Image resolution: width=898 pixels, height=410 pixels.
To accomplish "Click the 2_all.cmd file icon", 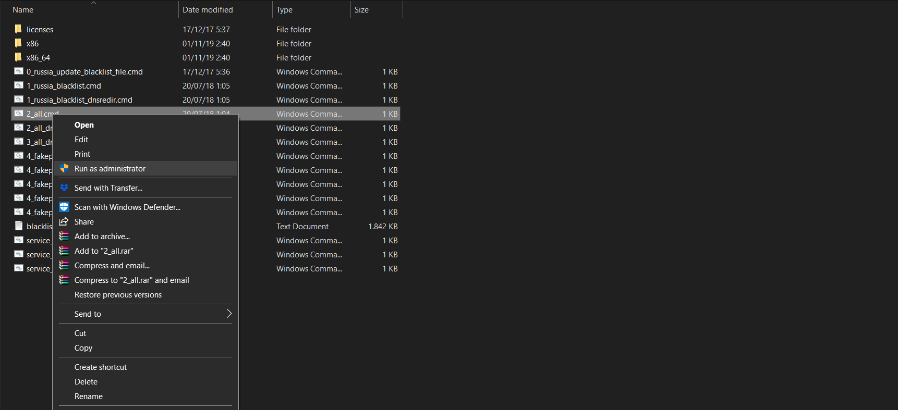I will [x=19, y=114].
